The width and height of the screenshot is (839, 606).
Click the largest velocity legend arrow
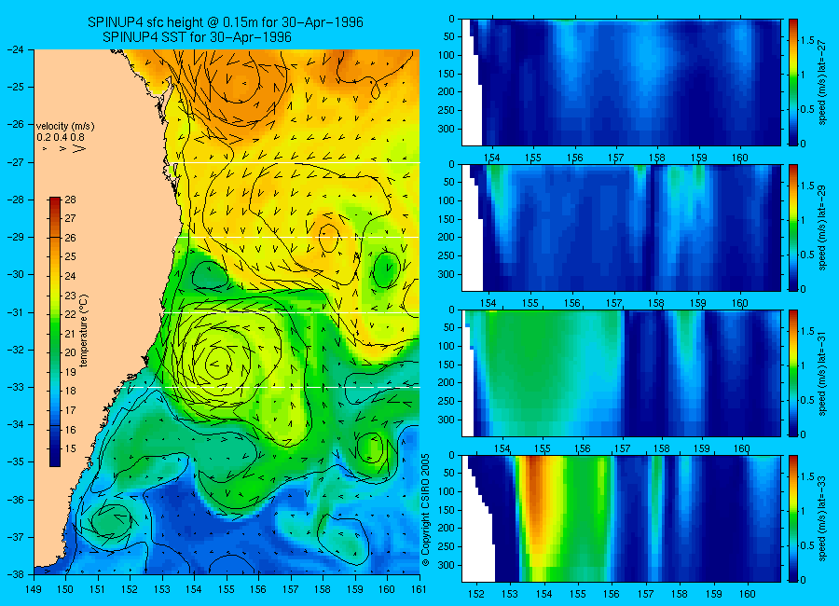(x=79, y=148)
